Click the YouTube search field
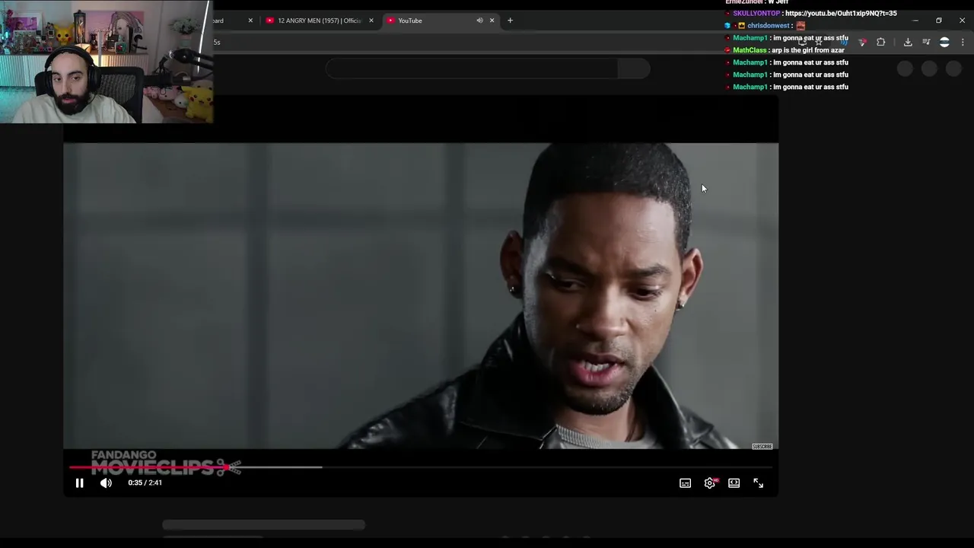974x548 pixels. tap(472, 69)
